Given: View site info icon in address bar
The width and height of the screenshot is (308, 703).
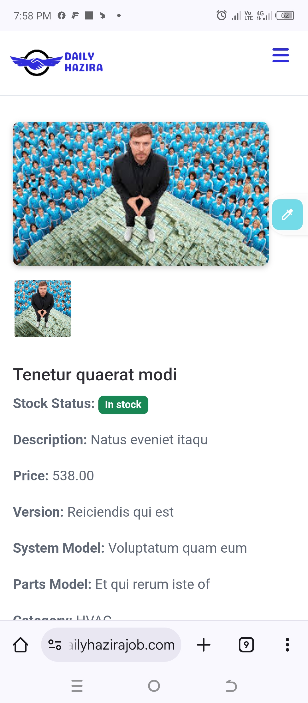Looking at the screenshot, I should tap(55, 645).
